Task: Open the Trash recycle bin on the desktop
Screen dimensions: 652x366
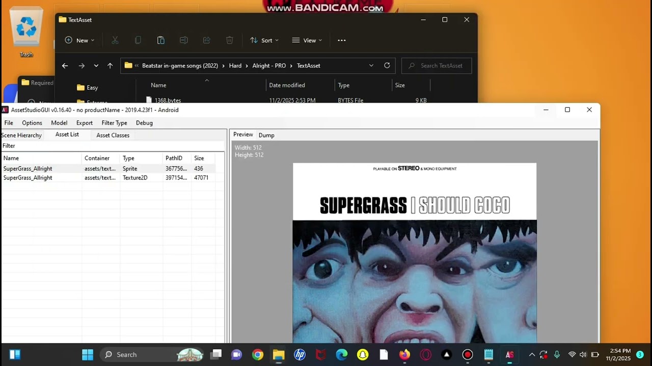Action: 26,32
